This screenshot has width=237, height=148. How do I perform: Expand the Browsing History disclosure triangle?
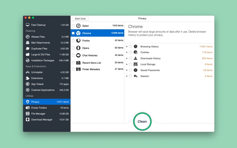[127, 46]
